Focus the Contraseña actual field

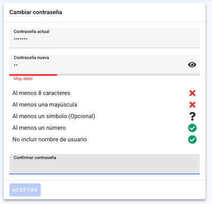[x=104, y=38]
